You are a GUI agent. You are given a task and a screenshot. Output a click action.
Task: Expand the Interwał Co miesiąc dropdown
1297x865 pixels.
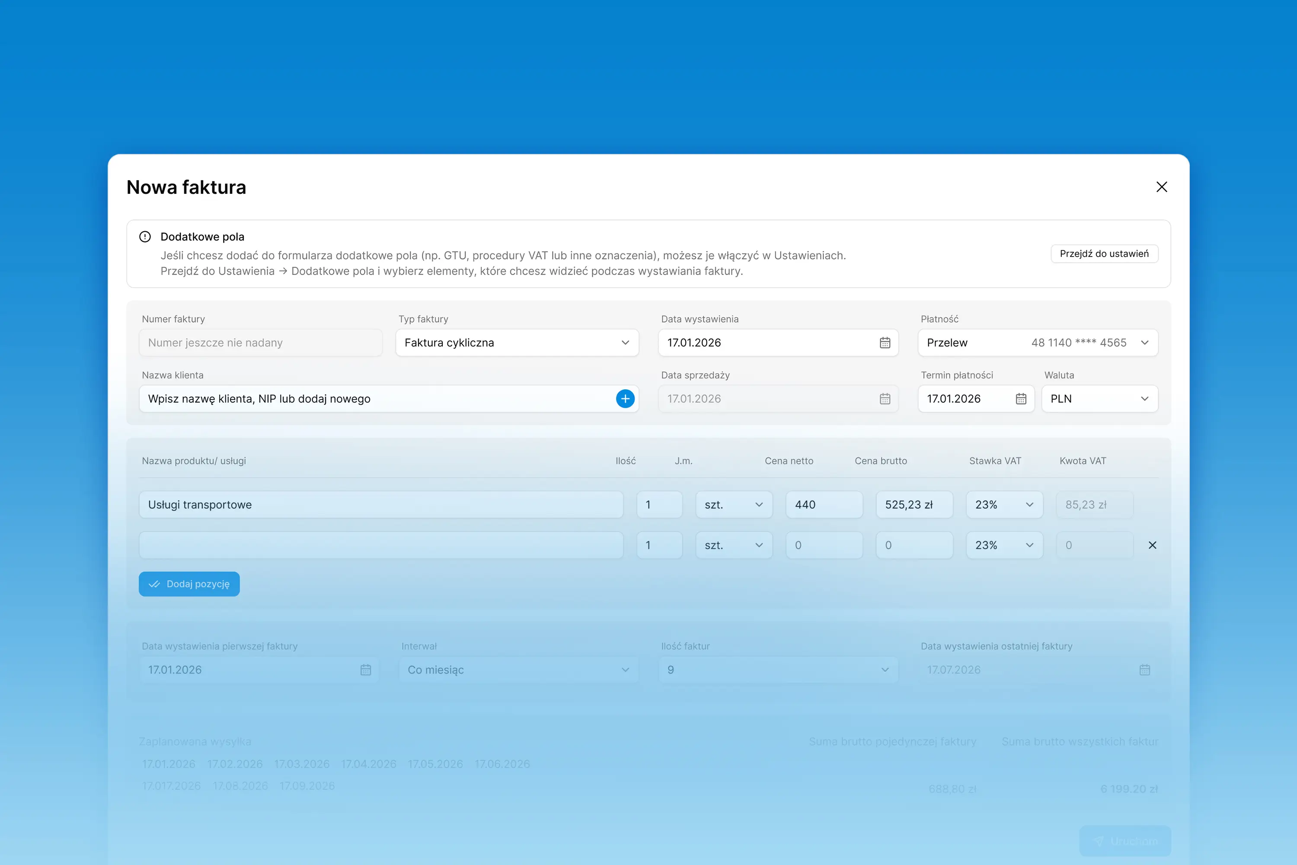point(518,670)
